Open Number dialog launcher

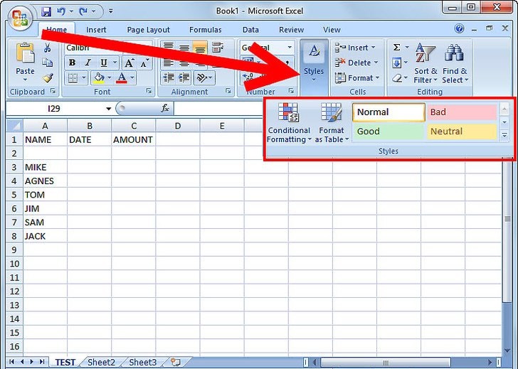291,91
